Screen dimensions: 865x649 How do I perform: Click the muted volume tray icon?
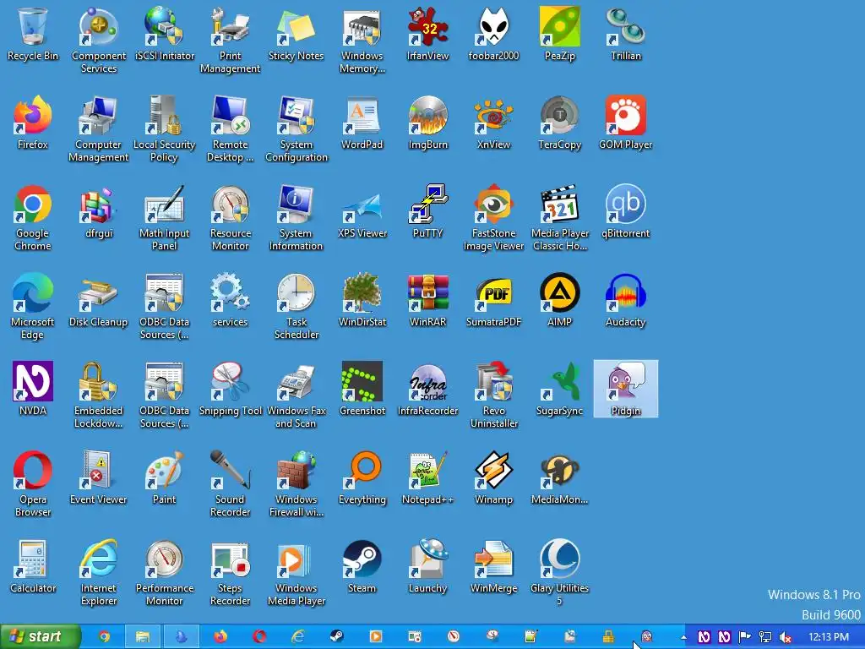pyautogui.click(x=786, y=637)
